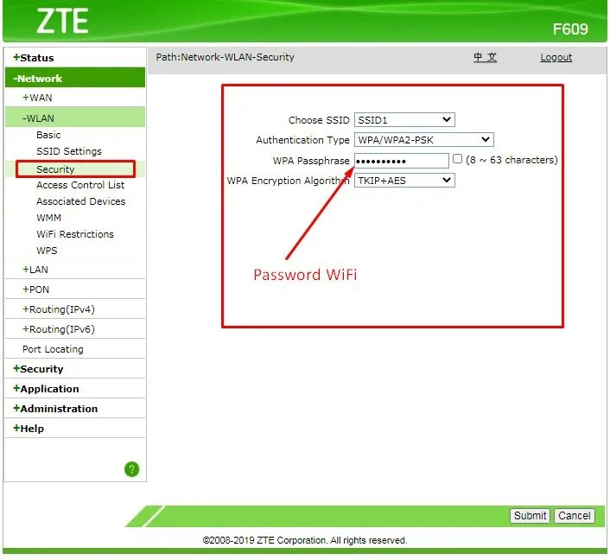
Task: Click the F609 model label
Action: pos(570,29)
